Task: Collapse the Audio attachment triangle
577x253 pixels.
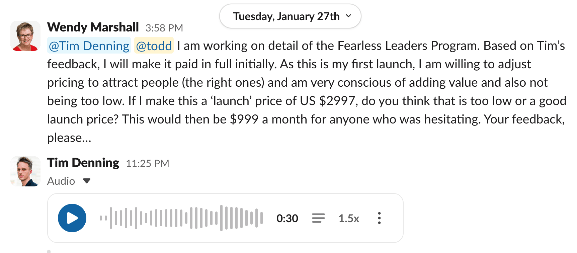Action: pyautogui.click(x=87, y=181)
